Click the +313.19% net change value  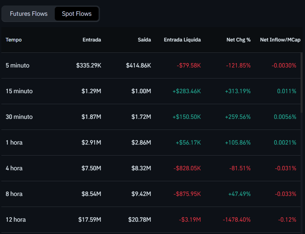pyautogui.click(x=238, y=91)
